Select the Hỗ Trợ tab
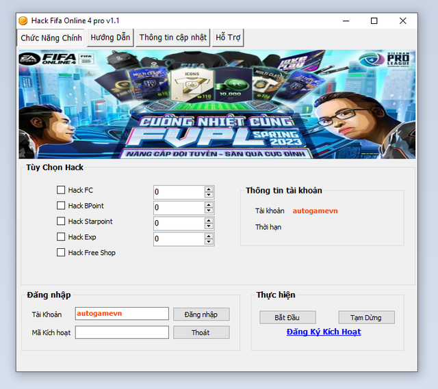Screen dimensions: 438x389 [x=228, y=38]
